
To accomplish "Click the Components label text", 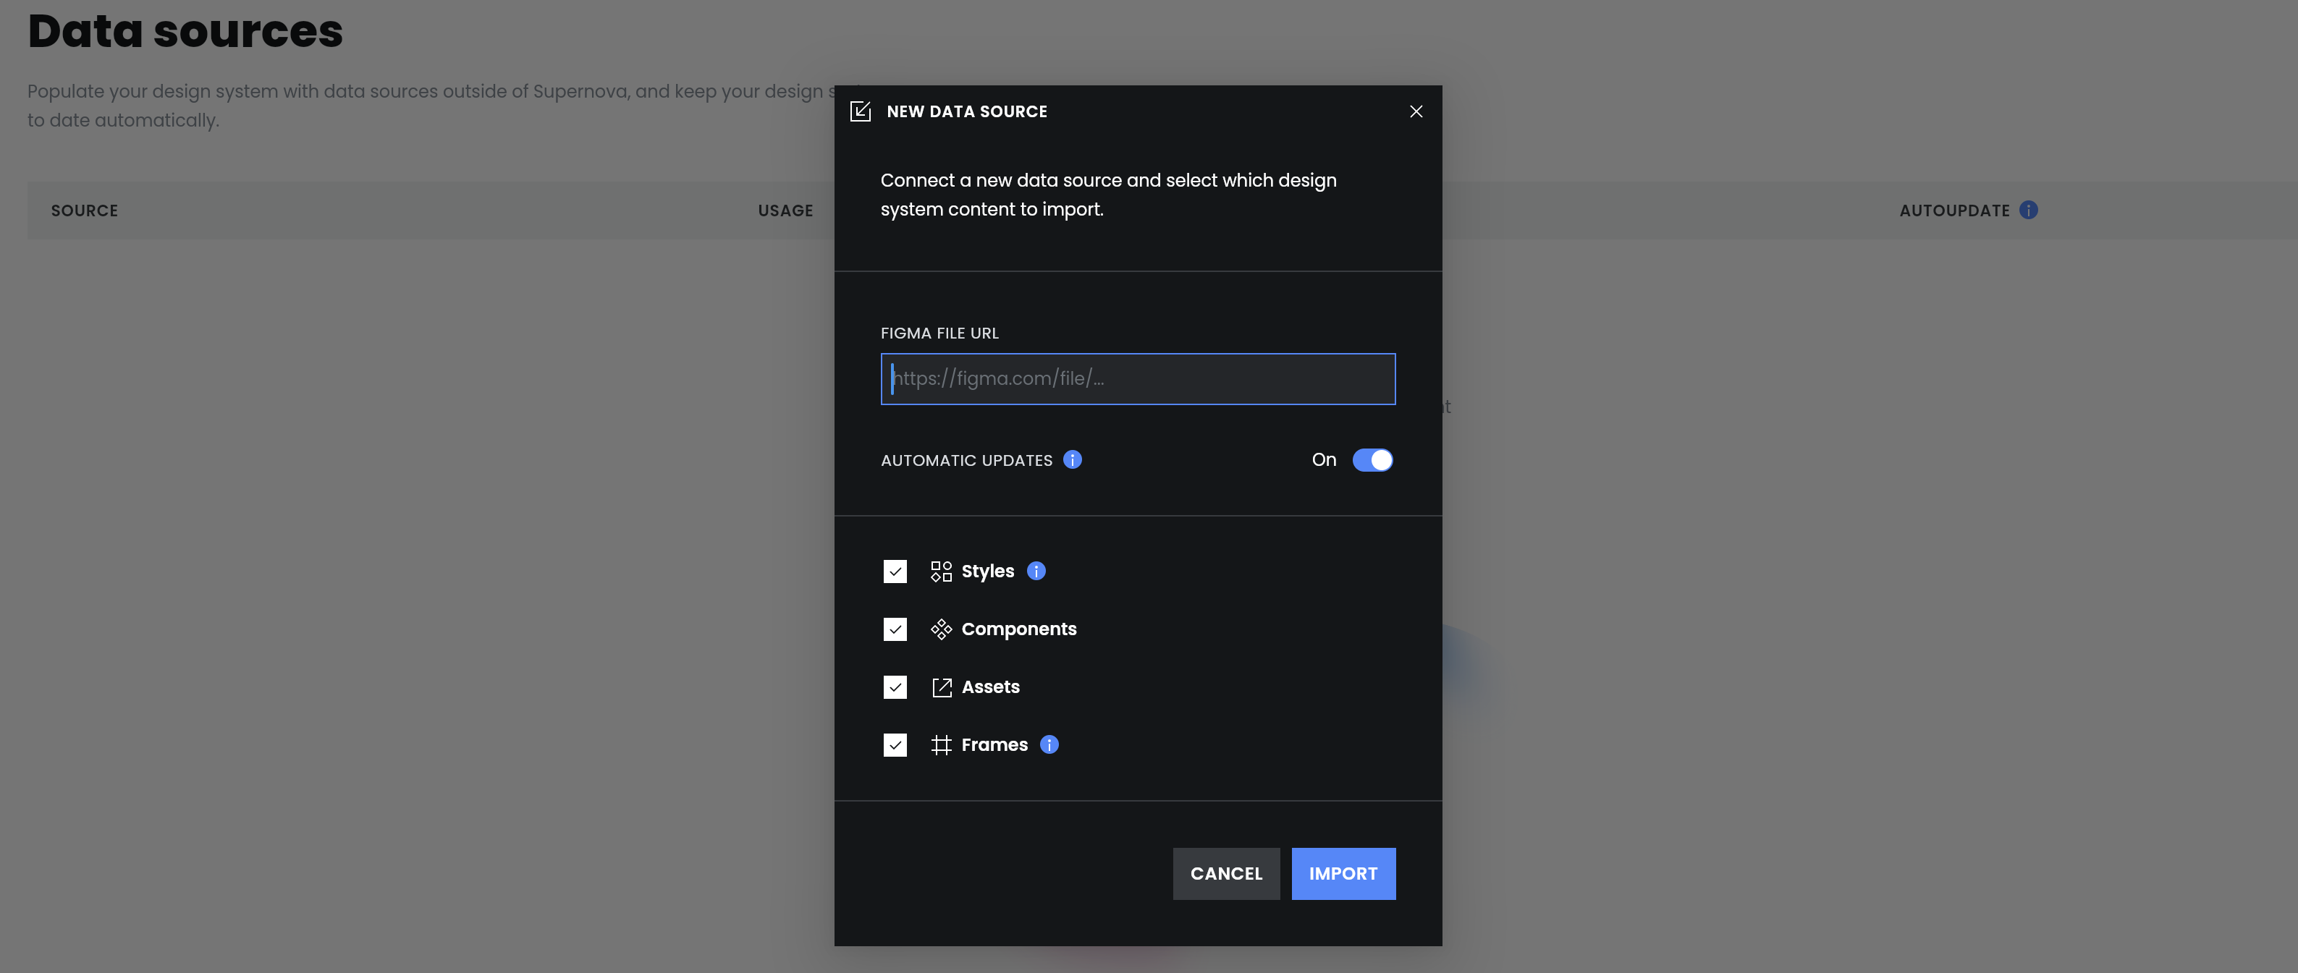I will point(1019,629).
